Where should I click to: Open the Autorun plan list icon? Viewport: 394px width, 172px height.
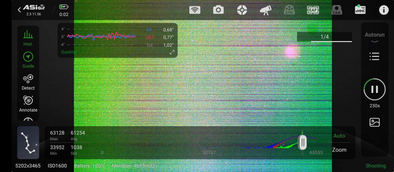[374, 57]
